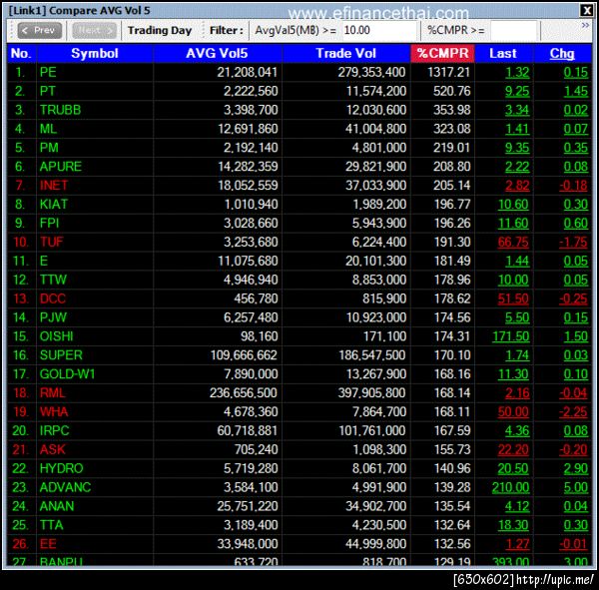Click trade volume 397,905,800 for RML
The image size is (599, 590).
(x=371, y=392)
